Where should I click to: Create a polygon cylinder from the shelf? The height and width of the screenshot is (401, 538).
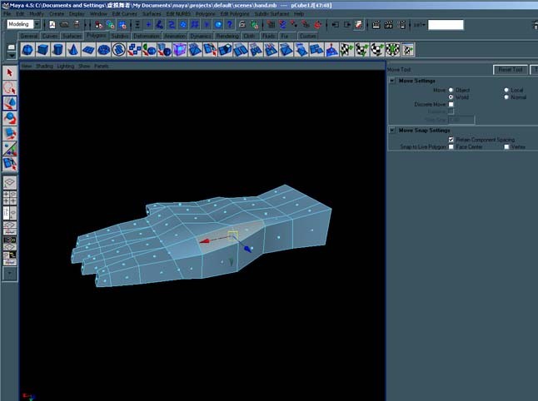click(57, 50)
